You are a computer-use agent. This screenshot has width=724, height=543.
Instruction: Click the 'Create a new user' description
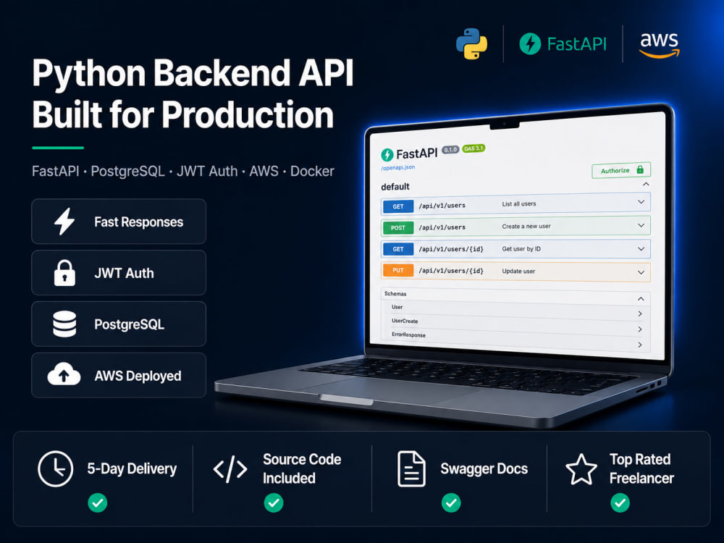click(526, 226)
